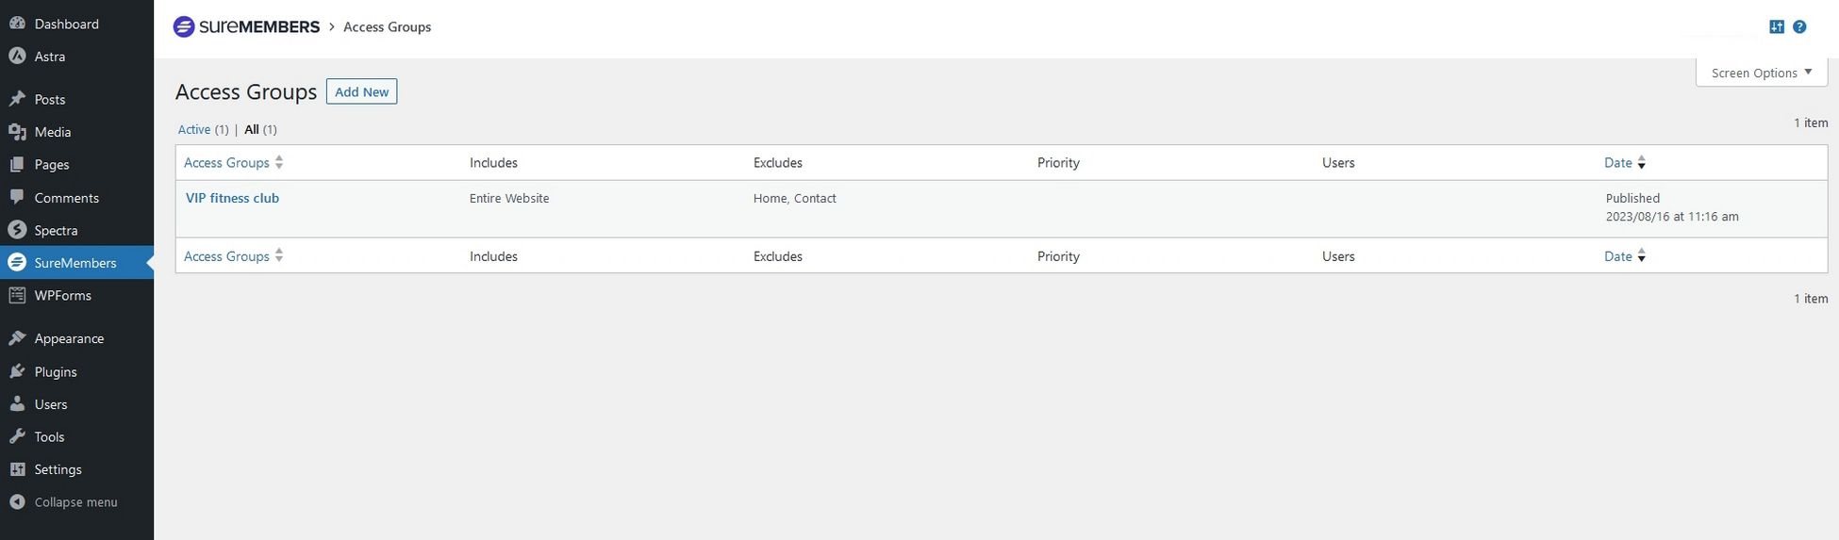The height and width of the screenshot is (540, 1839).
Task: Click the Add New button
Action: 361,91
